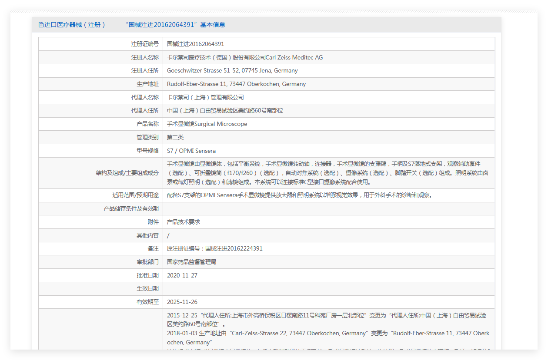The image size is (548, 360).
Task: Select the Carl Zeiss Meditec AG registrant value
Action: [245, 57]
